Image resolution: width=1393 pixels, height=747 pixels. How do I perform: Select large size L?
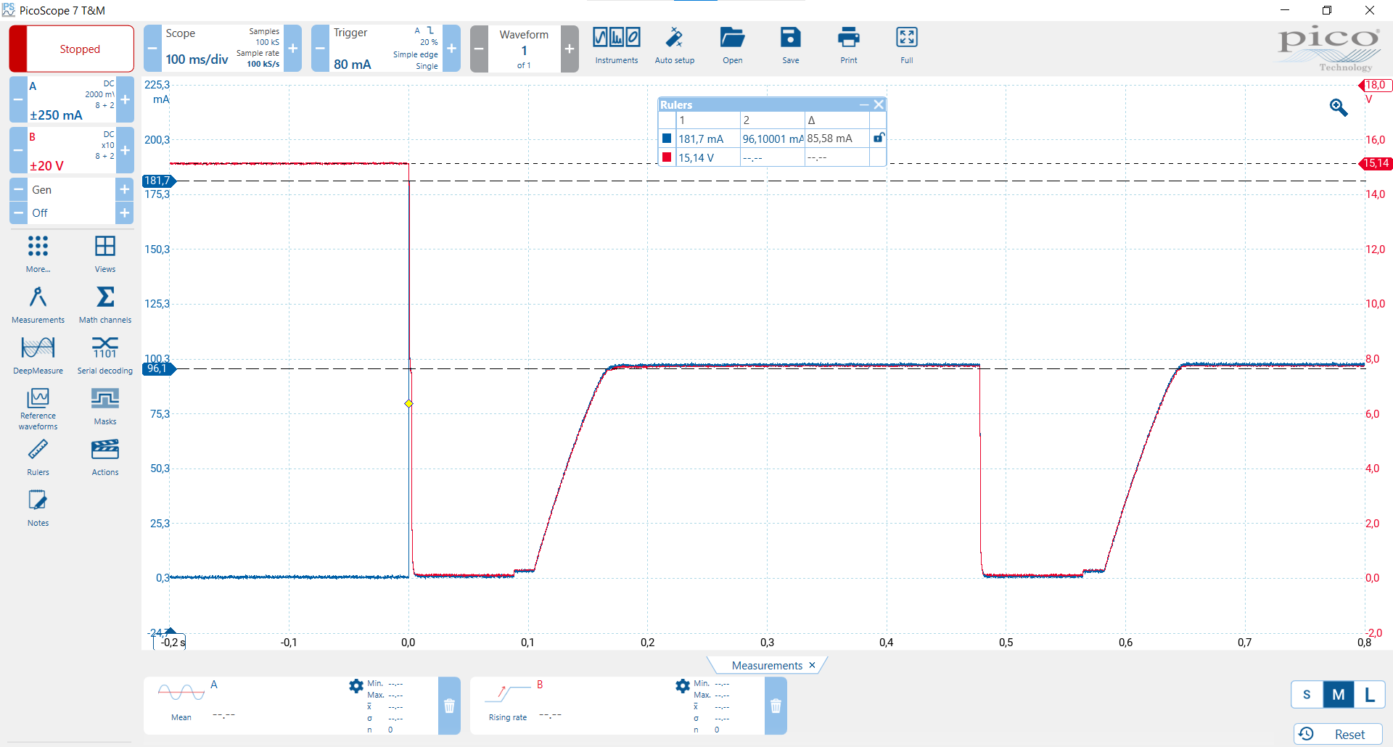(1369, 695)
